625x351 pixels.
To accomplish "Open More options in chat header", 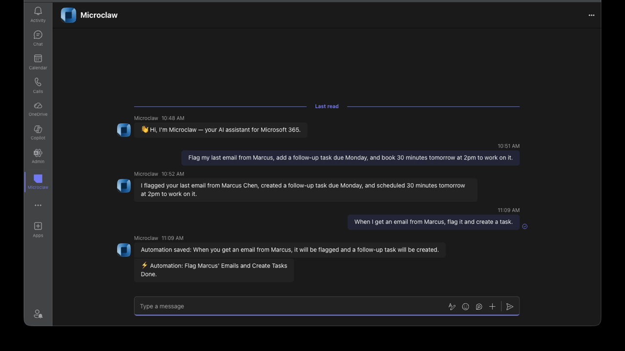I will coord(591,15).
